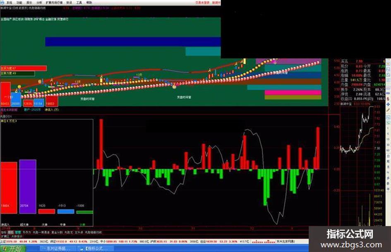Switch to daily 日 period

pos(388,156)
